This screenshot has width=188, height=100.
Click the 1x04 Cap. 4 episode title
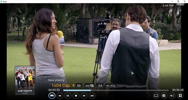(x=63, y=86)
